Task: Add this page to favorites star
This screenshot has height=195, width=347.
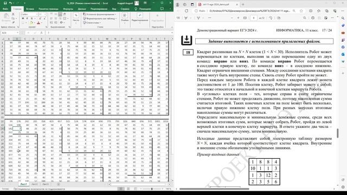Action: tap(301, 11)
